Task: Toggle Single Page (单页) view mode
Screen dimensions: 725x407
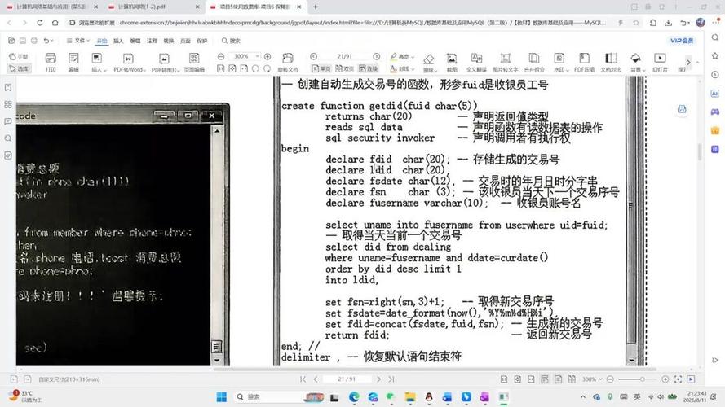Action: click(321, 68)
